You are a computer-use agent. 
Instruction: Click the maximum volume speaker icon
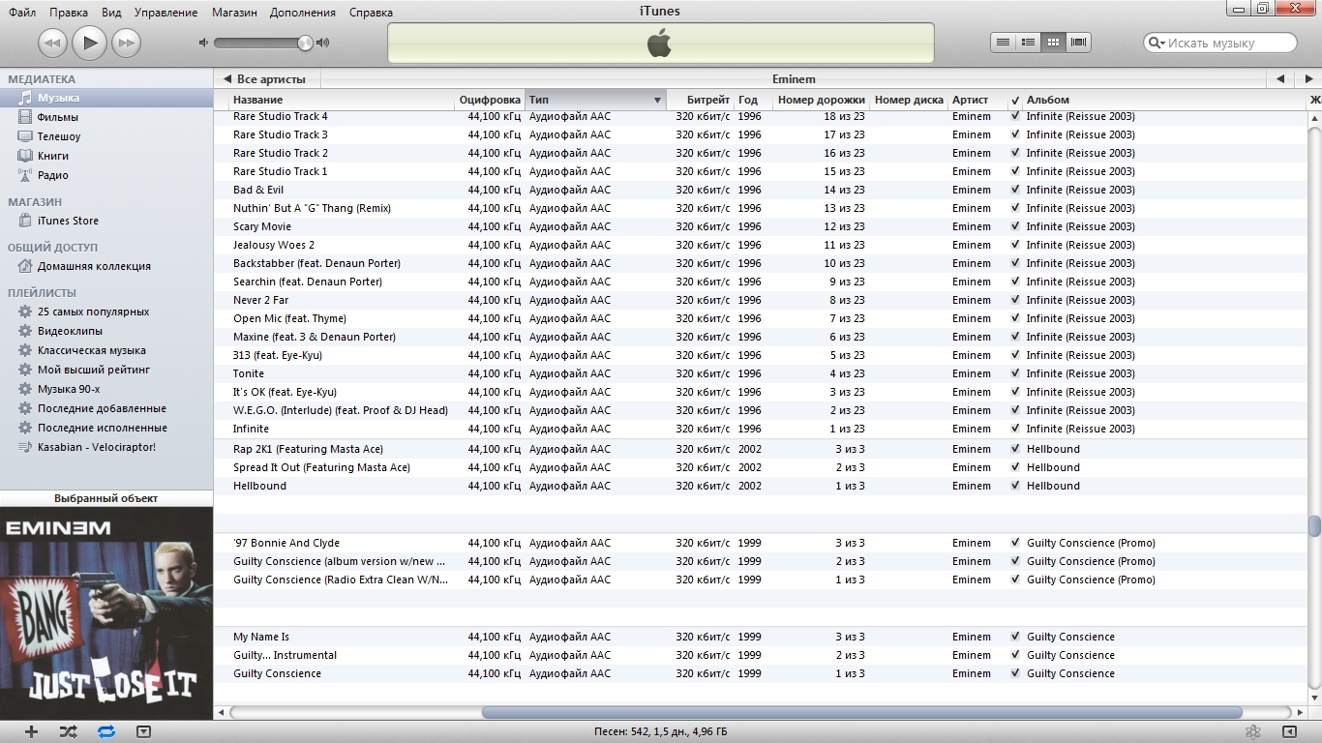tap(323, 43)
